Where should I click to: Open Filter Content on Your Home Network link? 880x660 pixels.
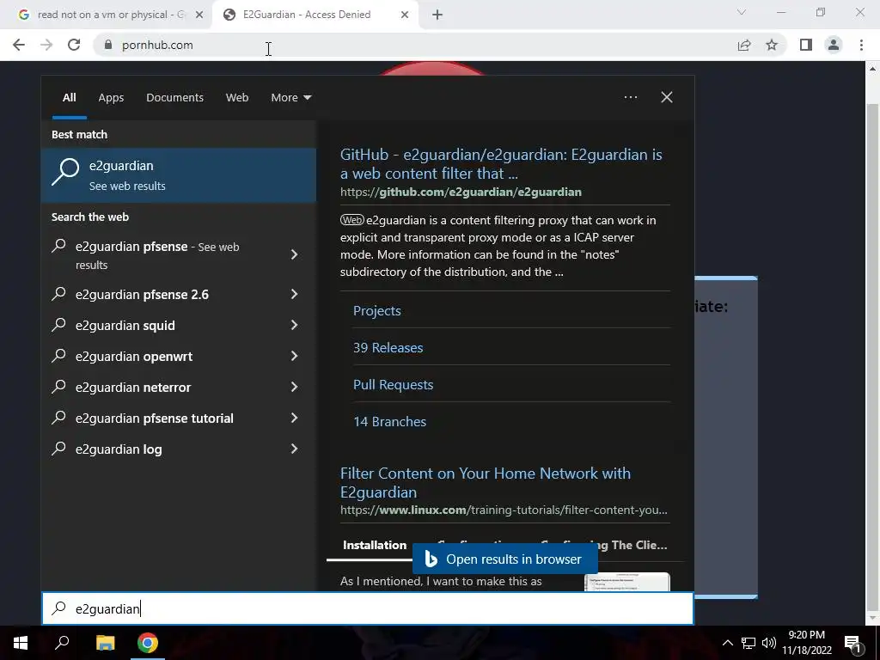[486, 483]
